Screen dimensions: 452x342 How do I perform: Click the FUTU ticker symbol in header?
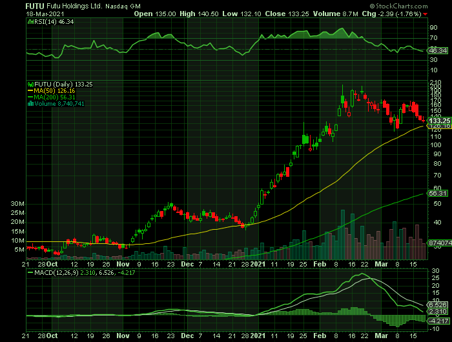tap(35, 6)
